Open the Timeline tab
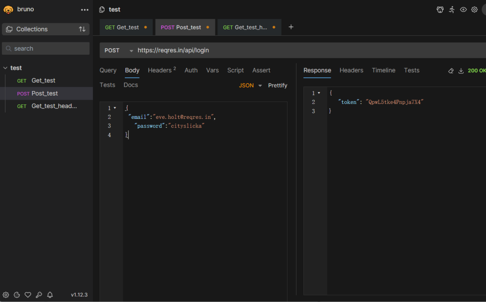Screen dimensions: 486x302 coord(384,70)
